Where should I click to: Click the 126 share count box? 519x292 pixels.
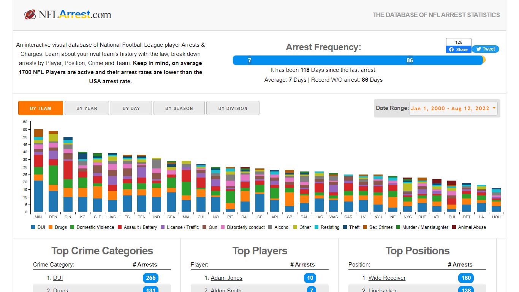(459, 42)
